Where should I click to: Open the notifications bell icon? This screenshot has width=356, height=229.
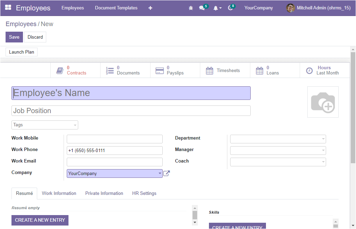tap(216, 8)
